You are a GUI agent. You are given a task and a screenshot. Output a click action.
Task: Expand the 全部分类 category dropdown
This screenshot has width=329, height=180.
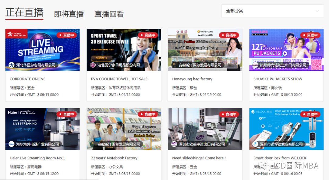(x=273, y=11)
